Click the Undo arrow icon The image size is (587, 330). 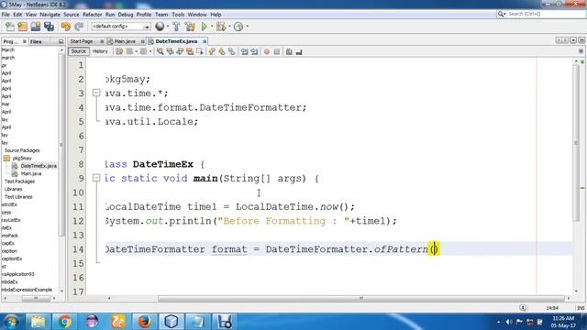click(x=65, y=27)
